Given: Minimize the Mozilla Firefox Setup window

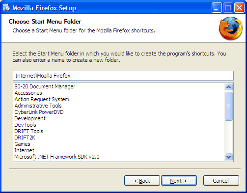Looking at the screenshot, I should 217,8.
